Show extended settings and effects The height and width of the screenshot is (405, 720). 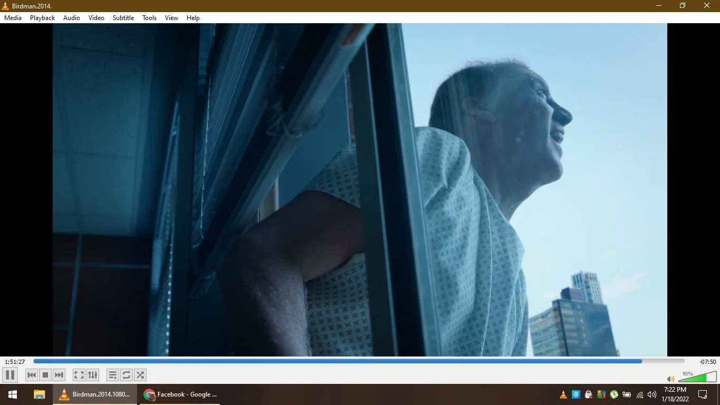click(x=93, y=375)
